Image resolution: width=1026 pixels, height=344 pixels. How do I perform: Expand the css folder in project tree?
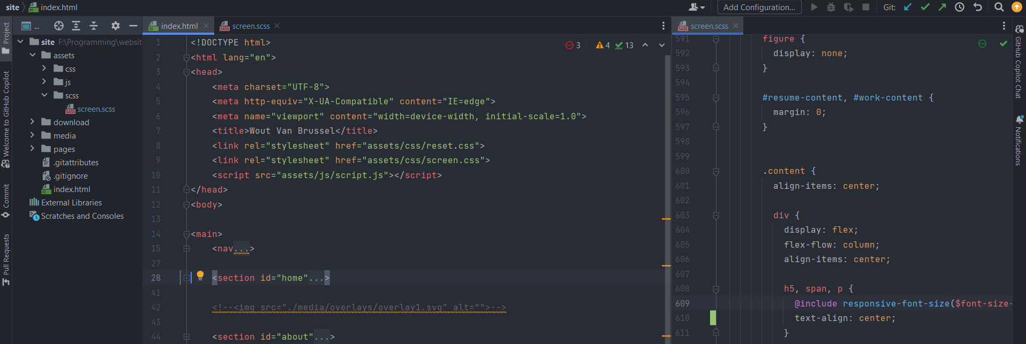pyautogui.click(x=44, y=68)
